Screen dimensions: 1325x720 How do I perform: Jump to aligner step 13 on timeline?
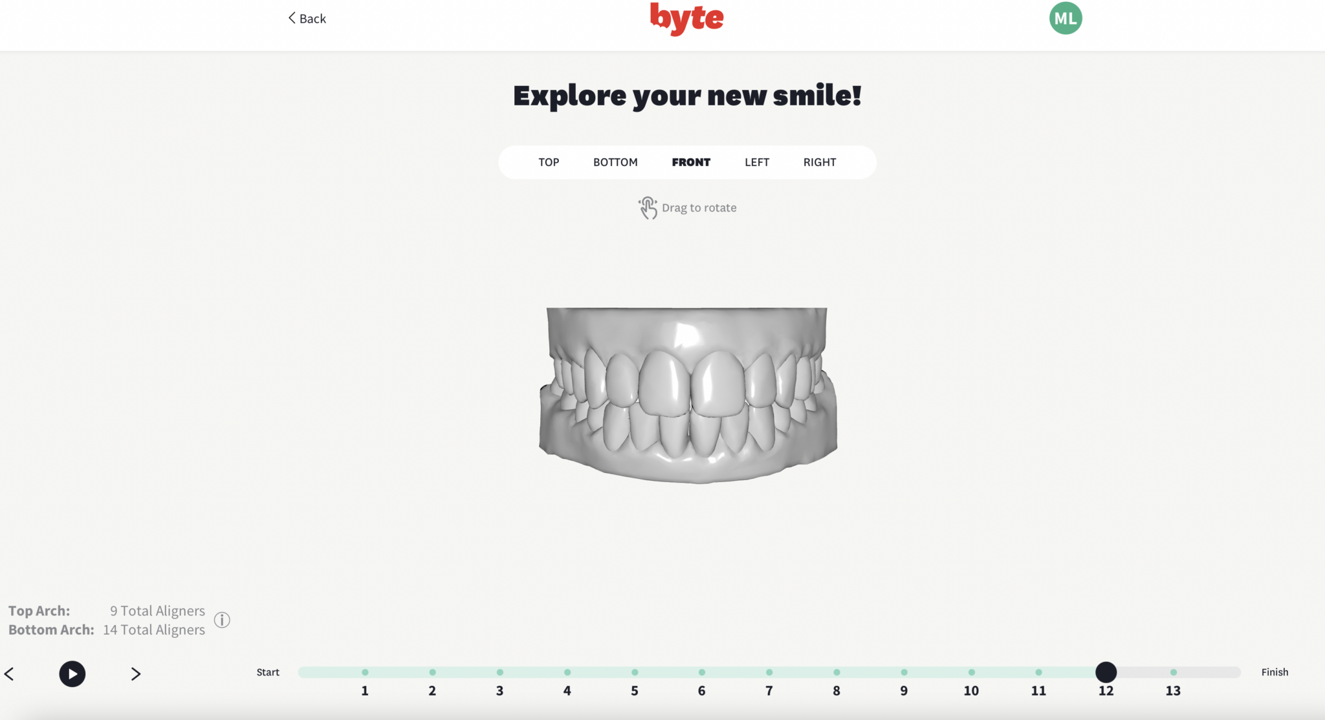pos(1173,672)
